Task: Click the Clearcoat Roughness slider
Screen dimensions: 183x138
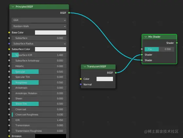Action: point(39,114)
